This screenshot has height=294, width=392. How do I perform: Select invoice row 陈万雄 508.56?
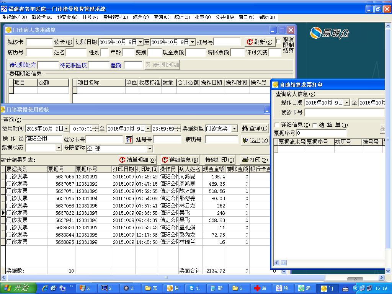click(x=136, y=191)
